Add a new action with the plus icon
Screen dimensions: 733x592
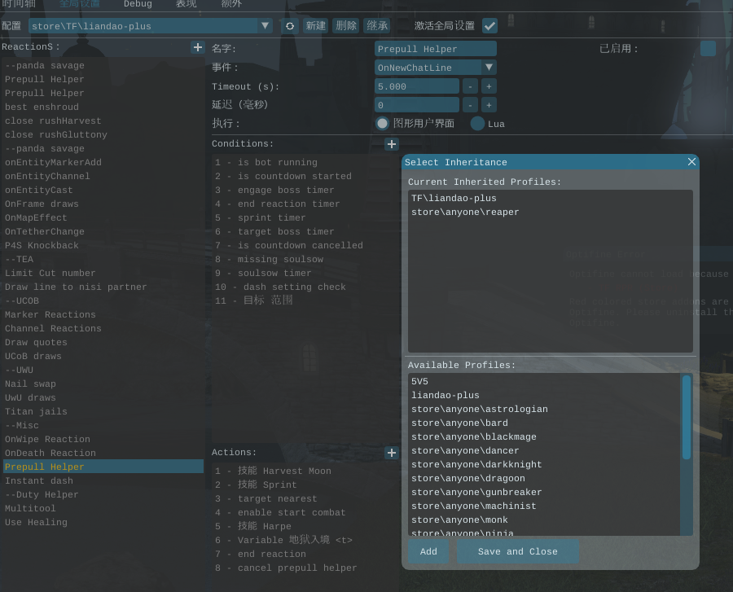391,453
